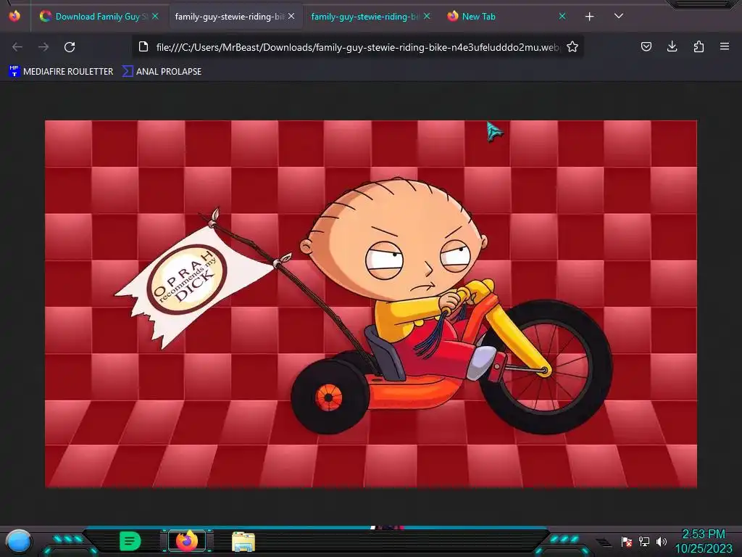Click Firefox in the taskbar
742x557 pixels.
point(187,541)
